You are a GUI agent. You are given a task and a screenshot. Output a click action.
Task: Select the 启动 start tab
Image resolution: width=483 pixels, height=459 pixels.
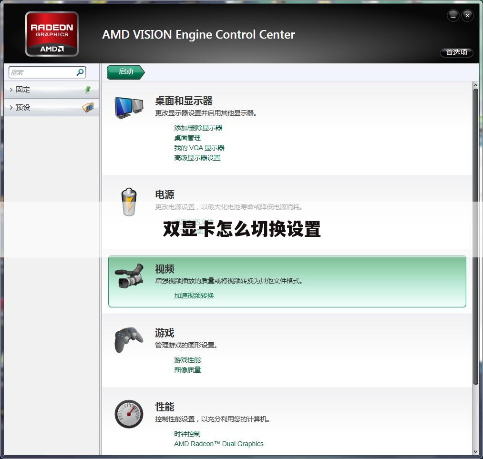pyautogui.click(x=125, y=72)
